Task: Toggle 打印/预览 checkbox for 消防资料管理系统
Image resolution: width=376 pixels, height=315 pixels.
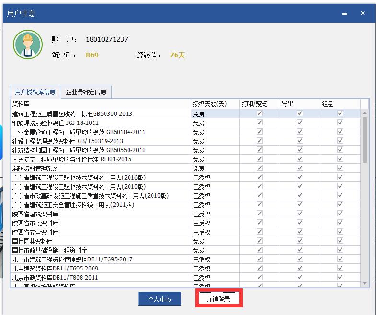Action: pyautogui.click(x=259, y=169)
